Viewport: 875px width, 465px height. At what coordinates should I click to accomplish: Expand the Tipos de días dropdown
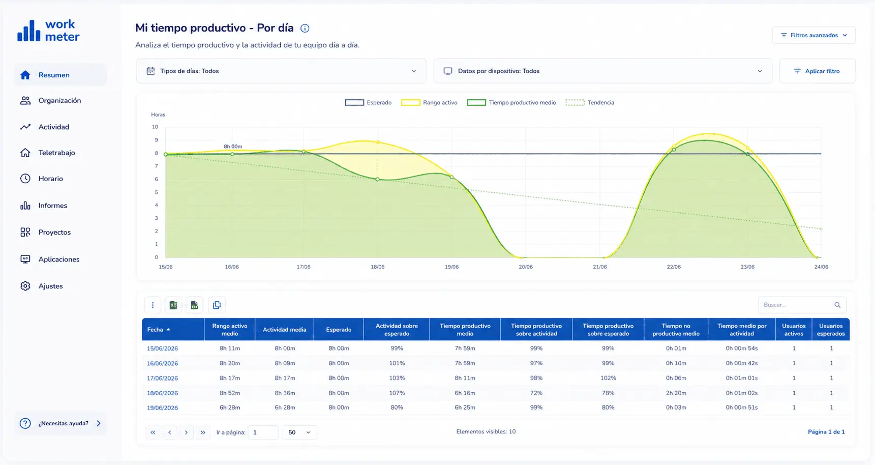pyautogui.click(x=281, y=71)
